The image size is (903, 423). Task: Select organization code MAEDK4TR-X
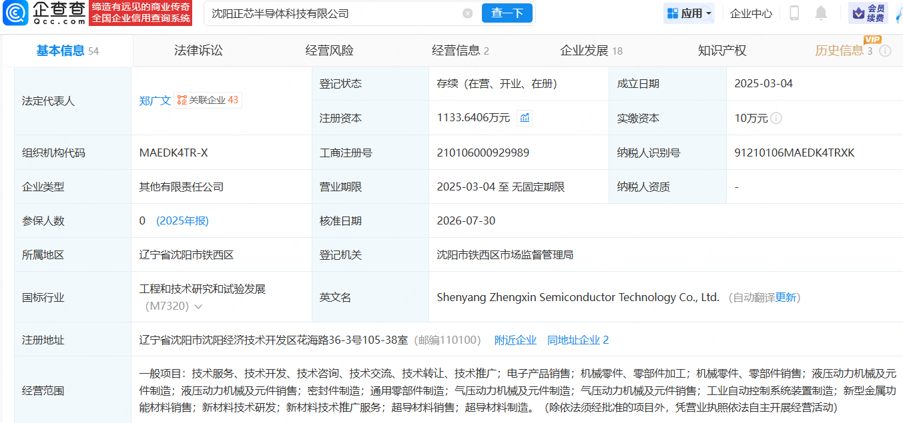click(x=174, y=153)
